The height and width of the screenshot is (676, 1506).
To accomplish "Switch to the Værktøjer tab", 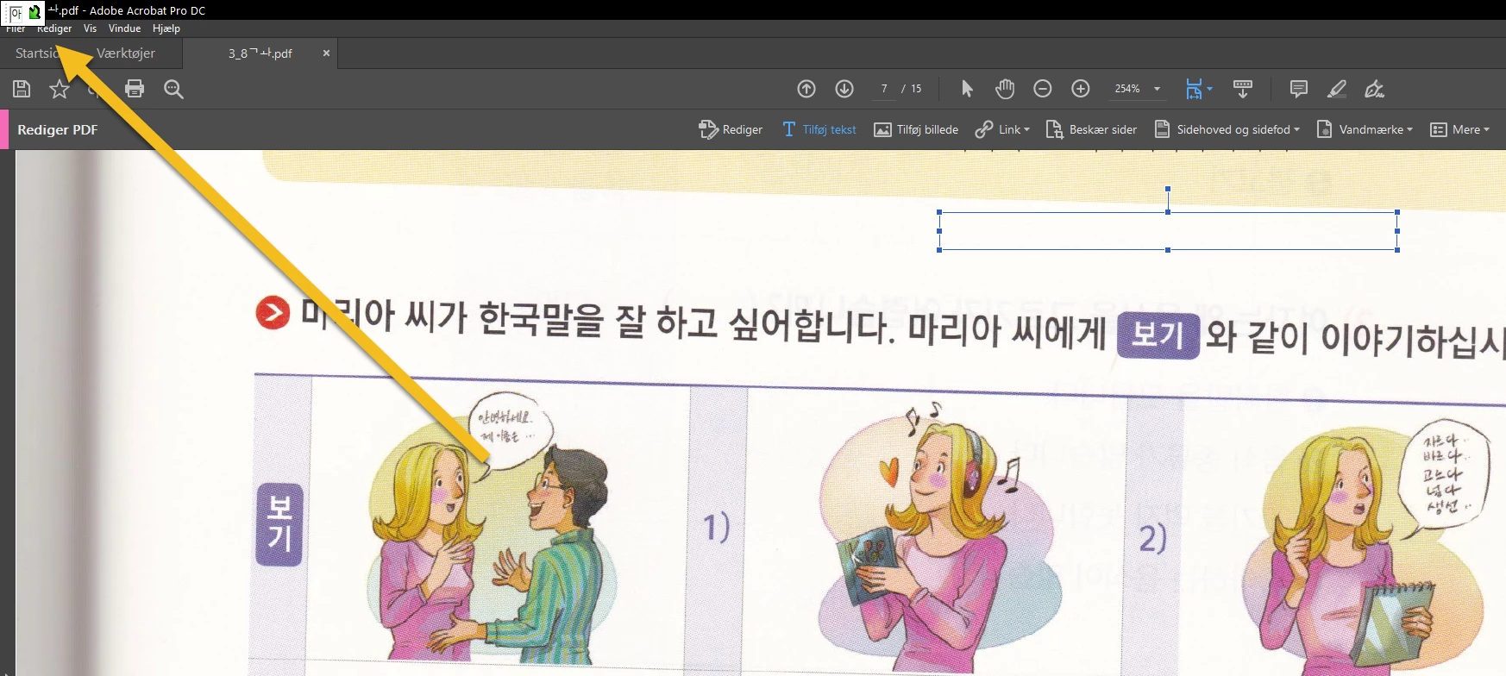I will click(126, 53).
